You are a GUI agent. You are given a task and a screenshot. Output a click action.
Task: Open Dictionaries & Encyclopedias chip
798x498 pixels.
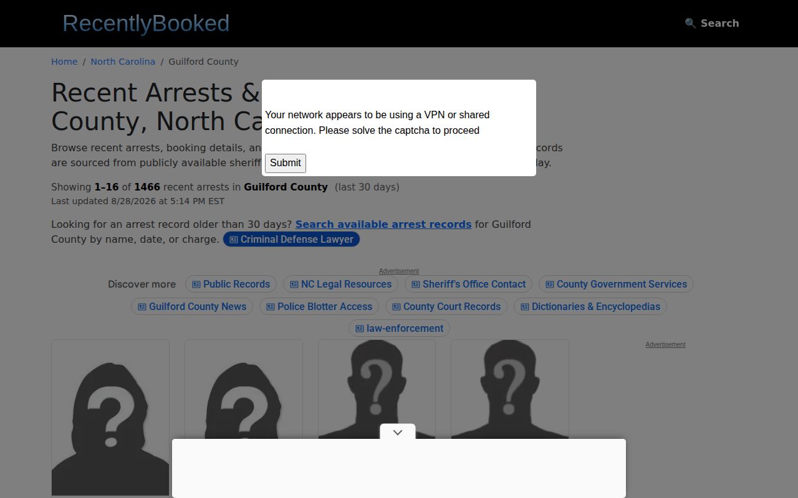(590, 306)
